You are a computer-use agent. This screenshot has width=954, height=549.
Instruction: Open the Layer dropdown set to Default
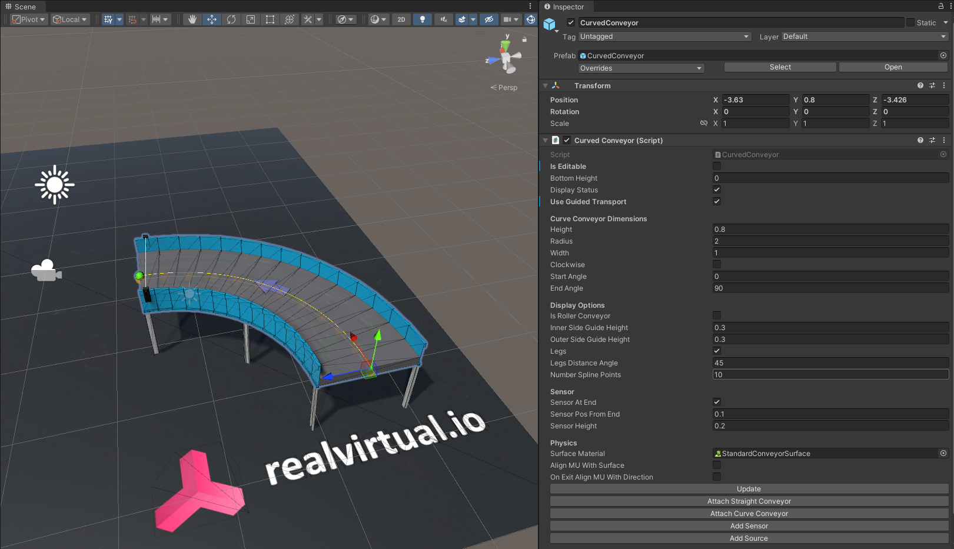pyautogui.click(x=864, y=36)
